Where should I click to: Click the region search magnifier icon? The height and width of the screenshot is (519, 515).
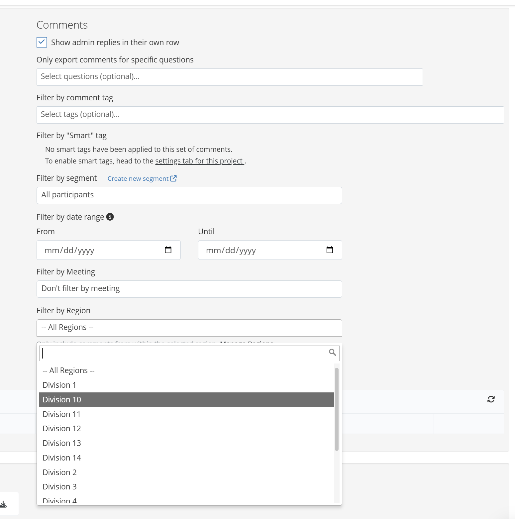pyautogui.click(x=332, y=353)
